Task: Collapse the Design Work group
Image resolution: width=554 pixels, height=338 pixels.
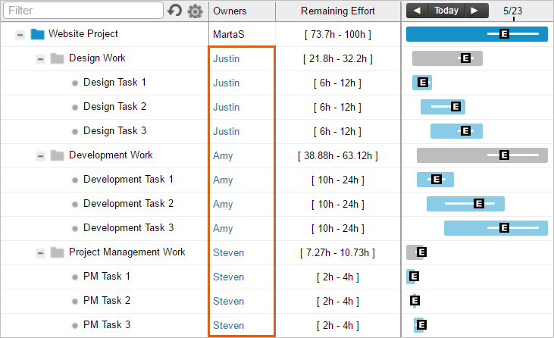Action: [40, 58]
